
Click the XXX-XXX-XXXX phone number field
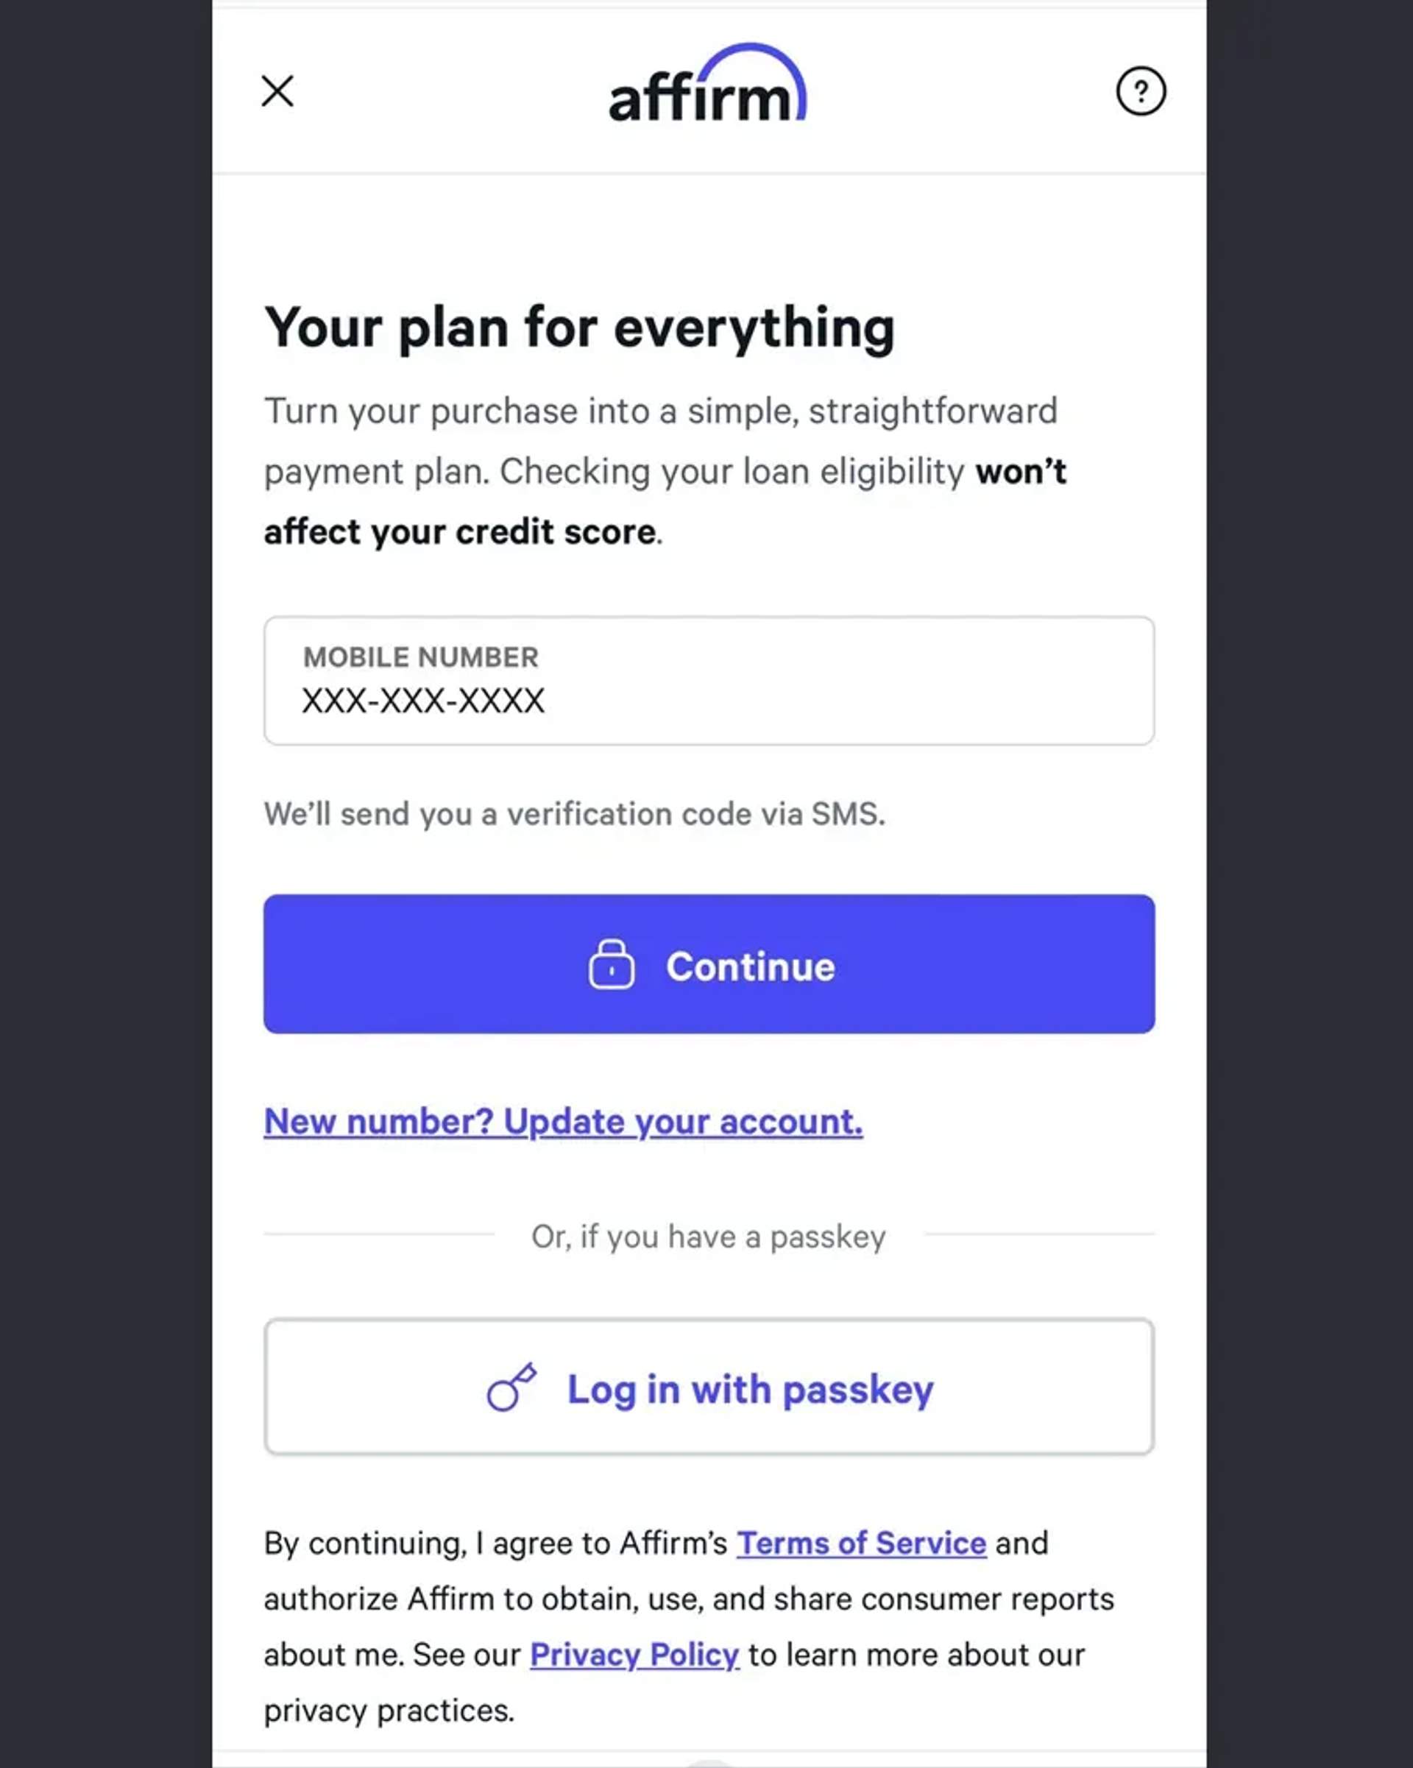point(423,699)
